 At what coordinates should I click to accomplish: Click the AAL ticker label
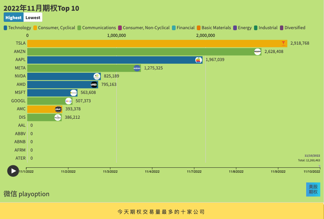[x=22, y=125]
